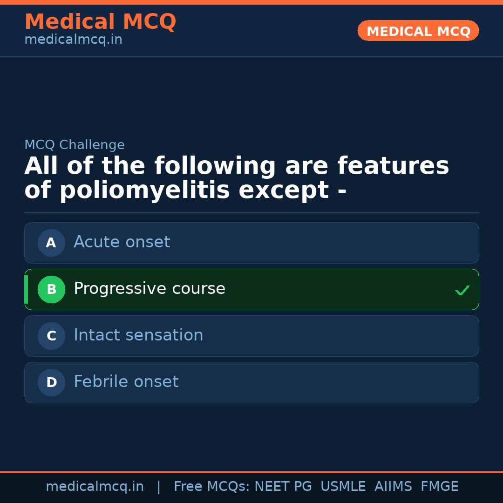The image size is (503, 503).
Task: Click the FMGE text in the footer bar
Action: 439,486
